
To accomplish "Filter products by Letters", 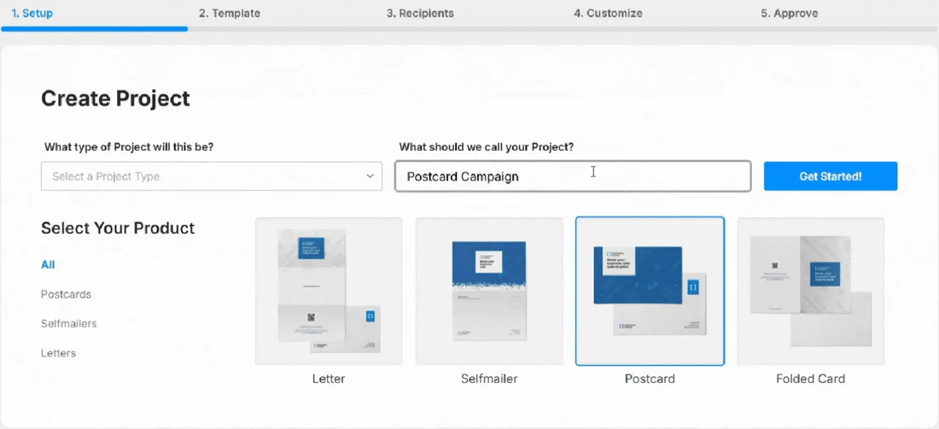I will pyautogui.click(x=58, y=353).
